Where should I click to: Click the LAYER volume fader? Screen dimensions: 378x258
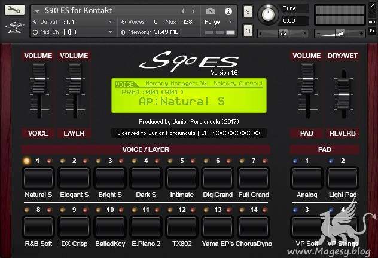[x=75, y=79]
